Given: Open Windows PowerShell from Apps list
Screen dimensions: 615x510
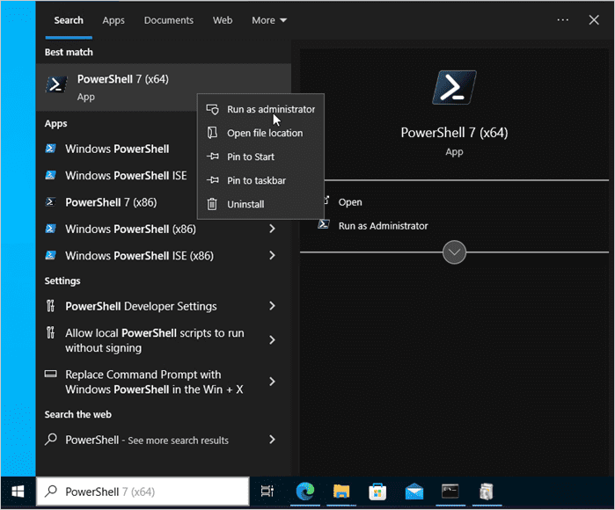Looking at the screenshot, I should [118, 149].
